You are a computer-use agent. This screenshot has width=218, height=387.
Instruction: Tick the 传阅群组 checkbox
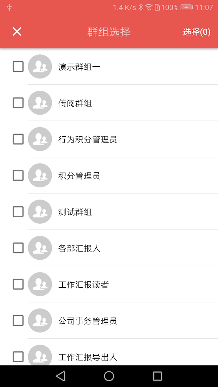[18, 103]
